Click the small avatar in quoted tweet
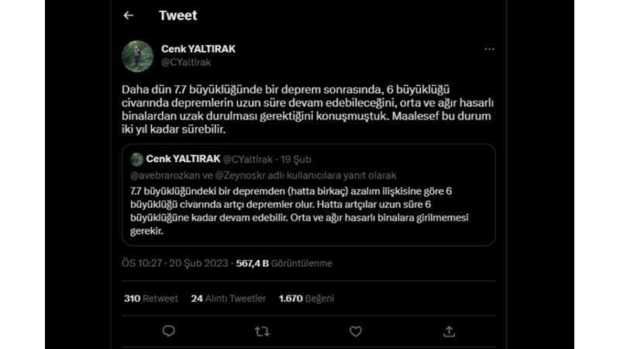This screenshot has height=349, width=620. click(137, 159)
